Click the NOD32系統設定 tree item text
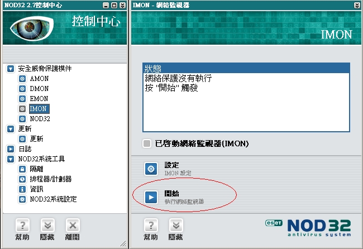This screenshot has width=363, height=249. coord(53,199)
